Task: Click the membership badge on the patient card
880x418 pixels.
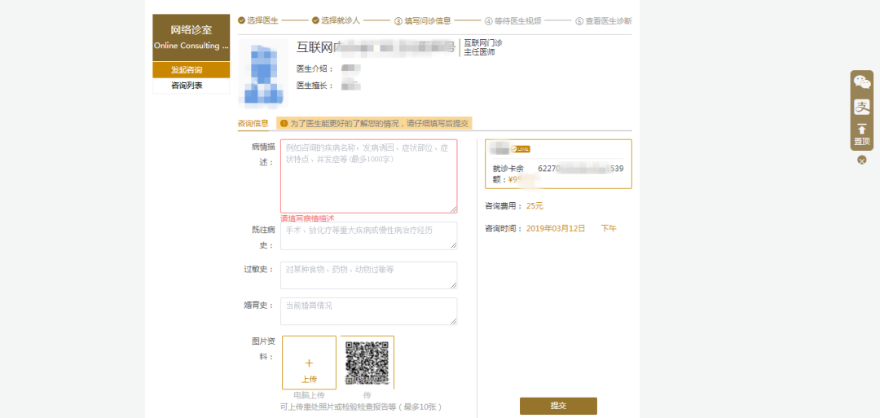Action: pos(521,149)
